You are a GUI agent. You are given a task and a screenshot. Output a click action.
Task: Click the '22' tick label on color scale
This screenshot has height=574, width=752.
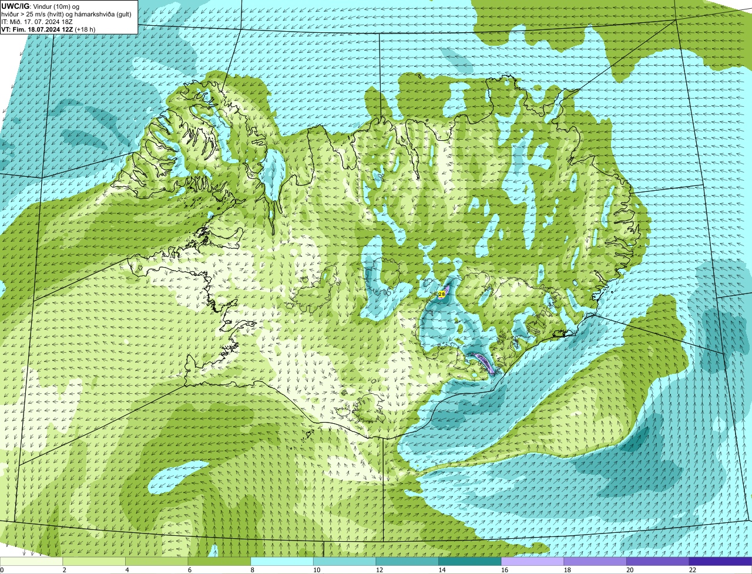(x=693, y=570)
